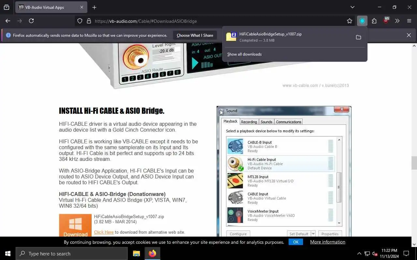Open downloaded HiFiCableAsioBridgeSetup_v1007.zip file
Image resolution: width=417 pixels, height=260 pixels.
287,37
